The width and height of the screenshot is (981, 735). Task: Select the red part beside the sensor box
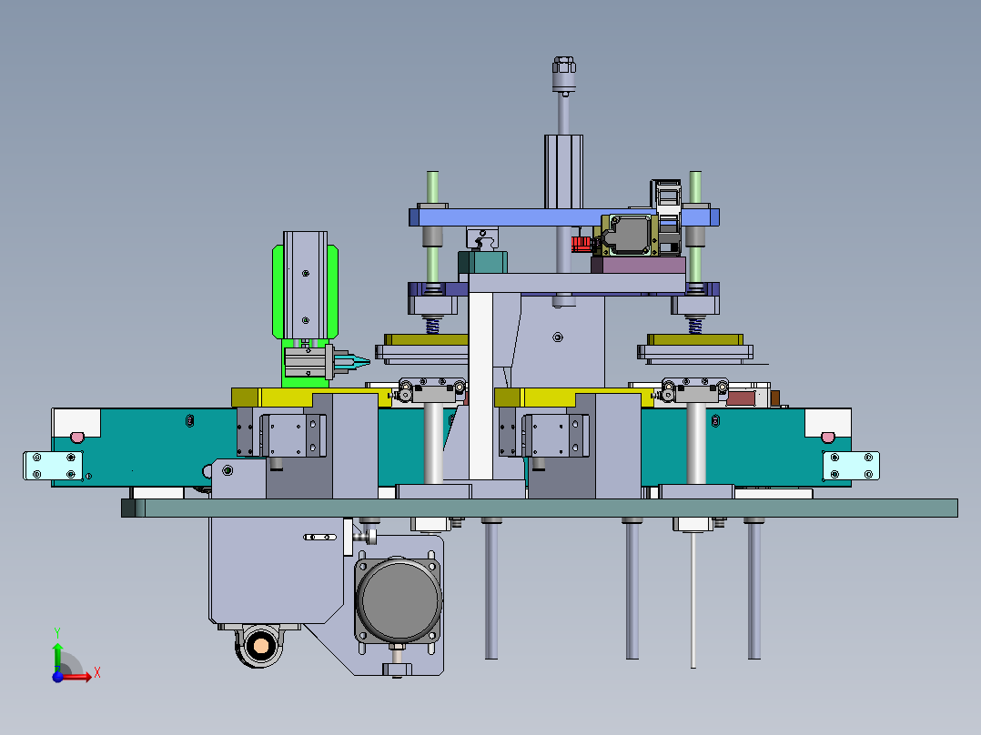tap(582, 244)
